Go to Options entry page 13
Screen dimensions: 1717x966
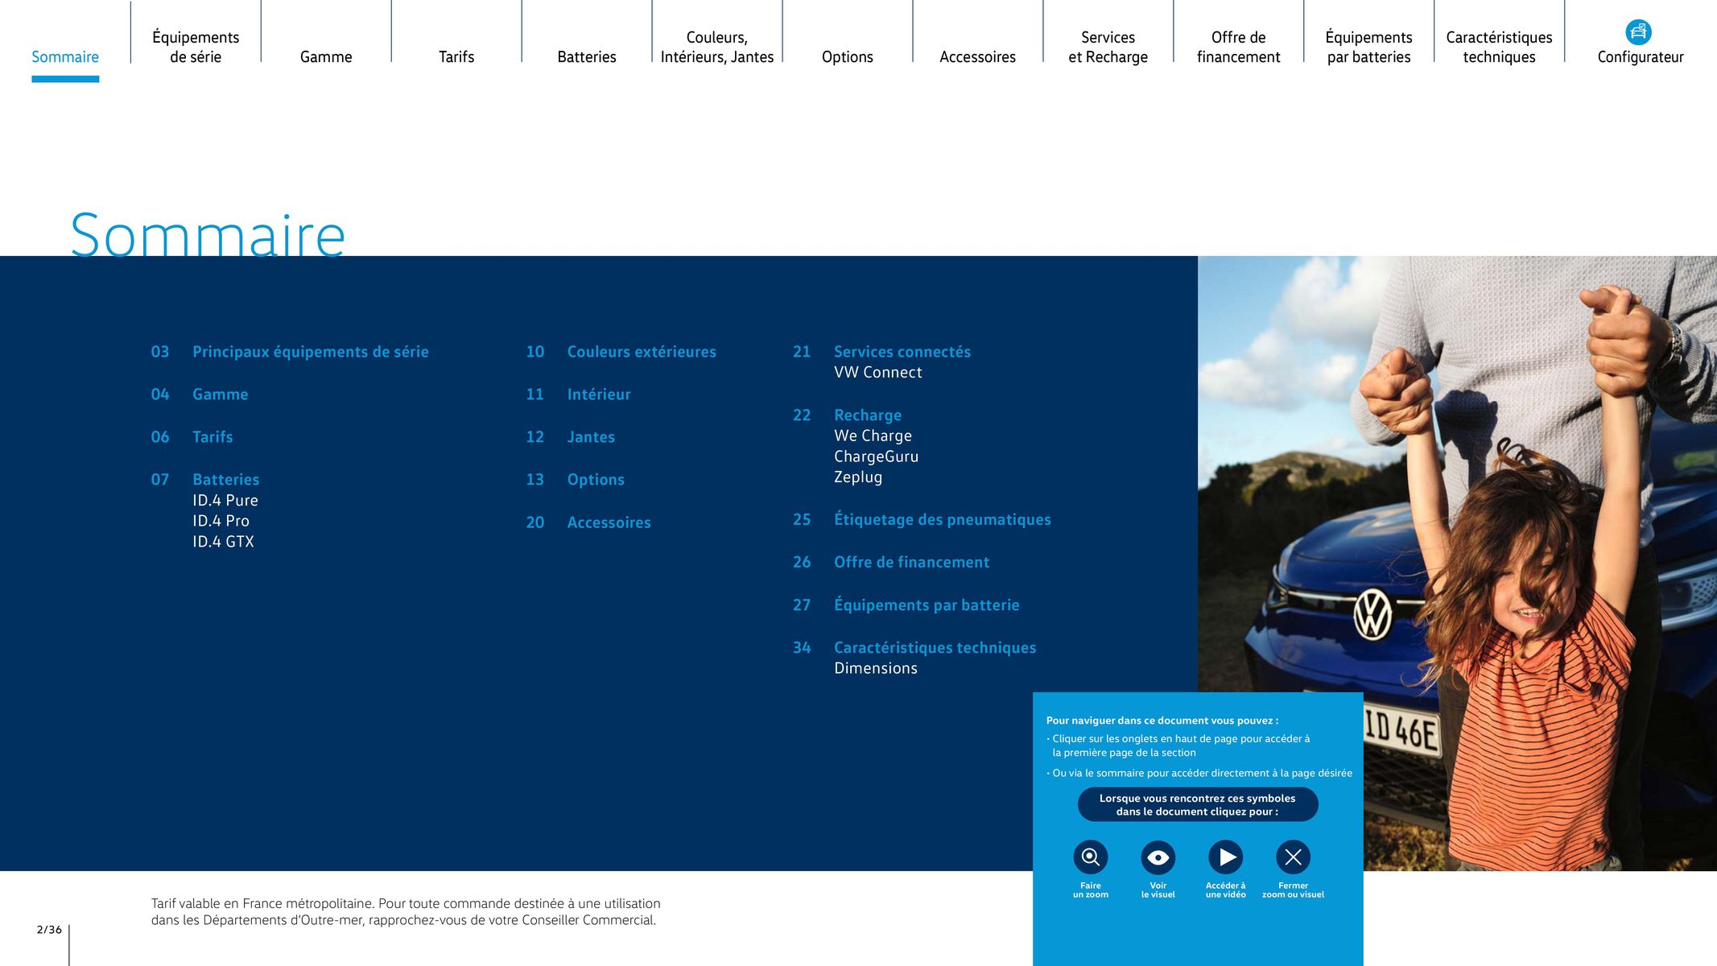tap(596, 480)
